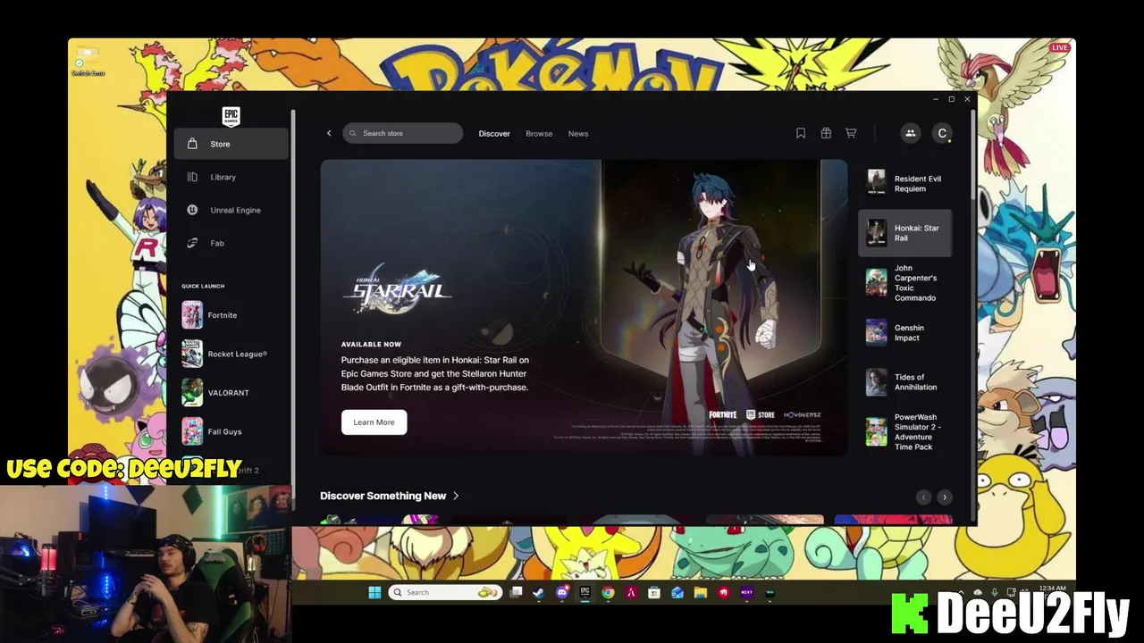Click Epic Games Launcher taskbar icon
The image size is (1144, 643).
pyautogui.click(x=585, y=592)
